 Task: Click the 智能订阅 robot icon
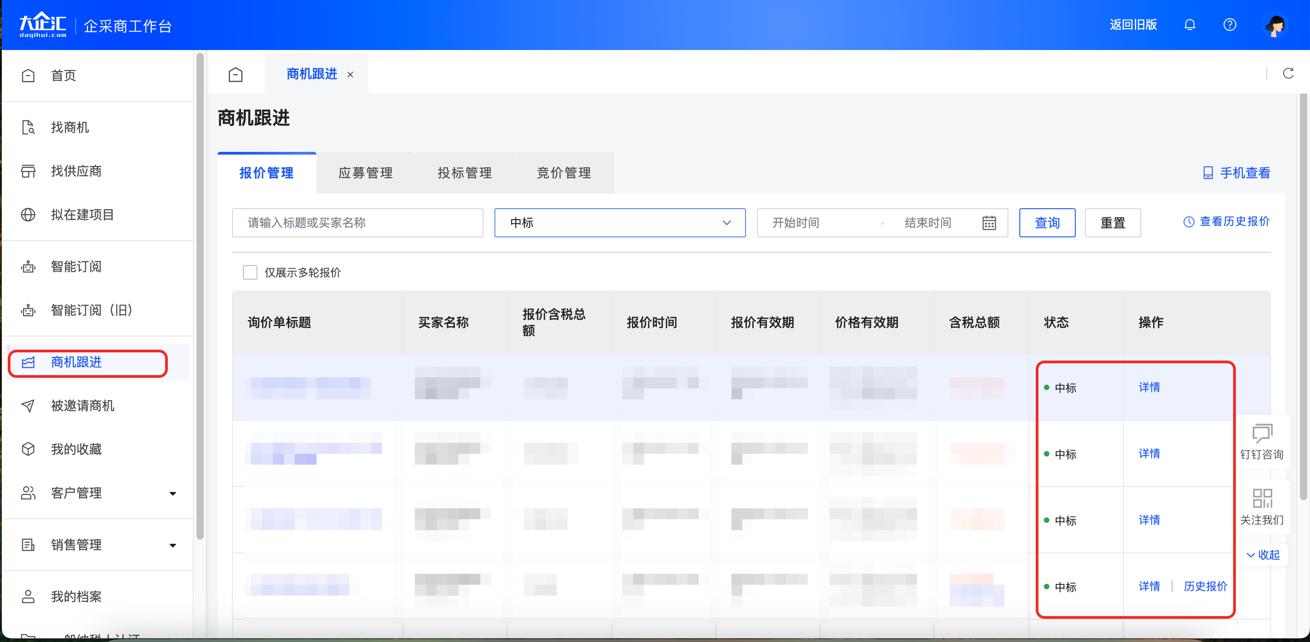pos(29,266)
